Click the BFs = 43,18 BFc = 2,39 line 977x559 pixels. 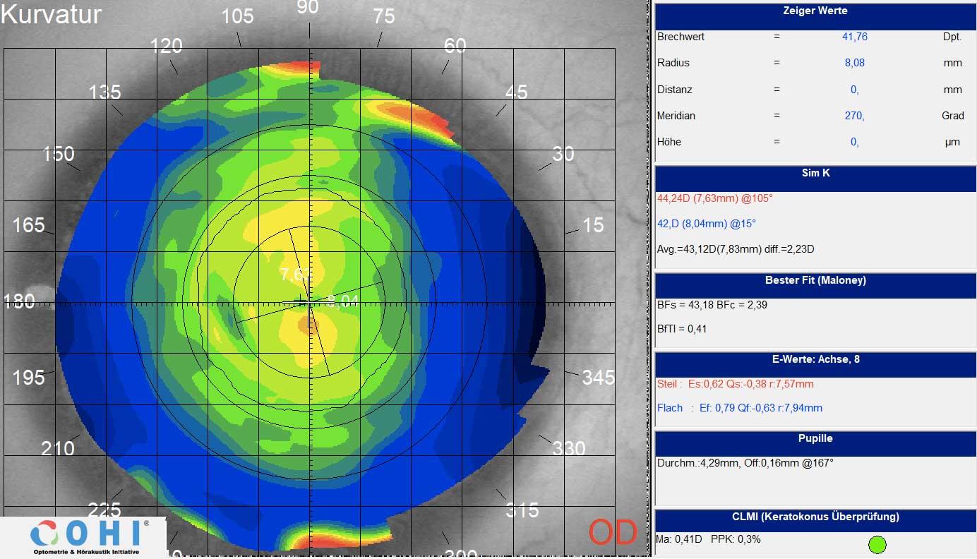coord(712,305)
